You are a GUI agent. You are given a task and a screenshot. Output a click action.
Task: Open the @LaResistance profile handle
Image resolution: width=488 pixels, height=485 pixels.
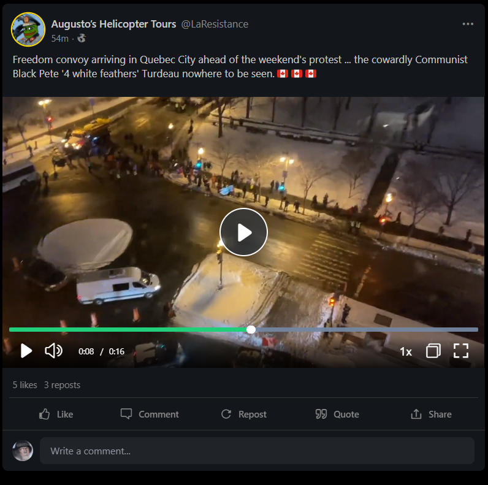tap(215, 24)
